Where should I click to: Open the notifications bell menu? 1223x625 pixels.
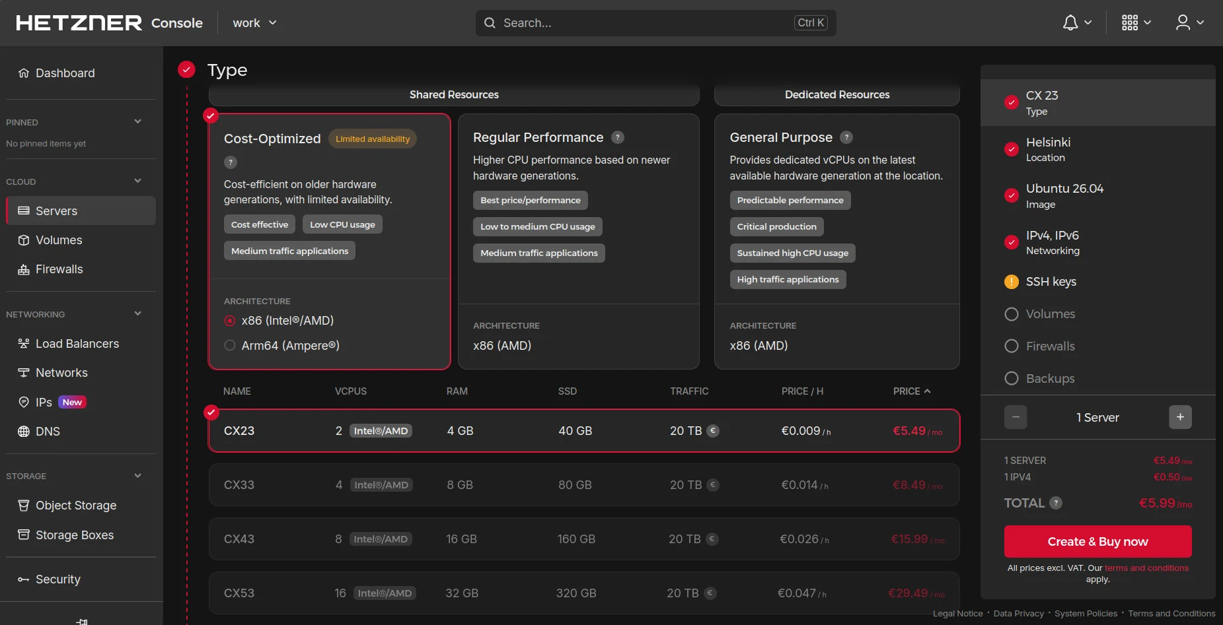pos(1076,23)
